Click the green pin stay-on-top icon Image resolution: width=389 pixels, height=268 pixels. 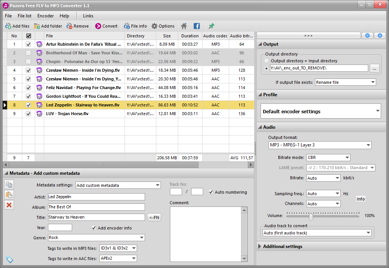pyautogui.click(x=211, y=26)
